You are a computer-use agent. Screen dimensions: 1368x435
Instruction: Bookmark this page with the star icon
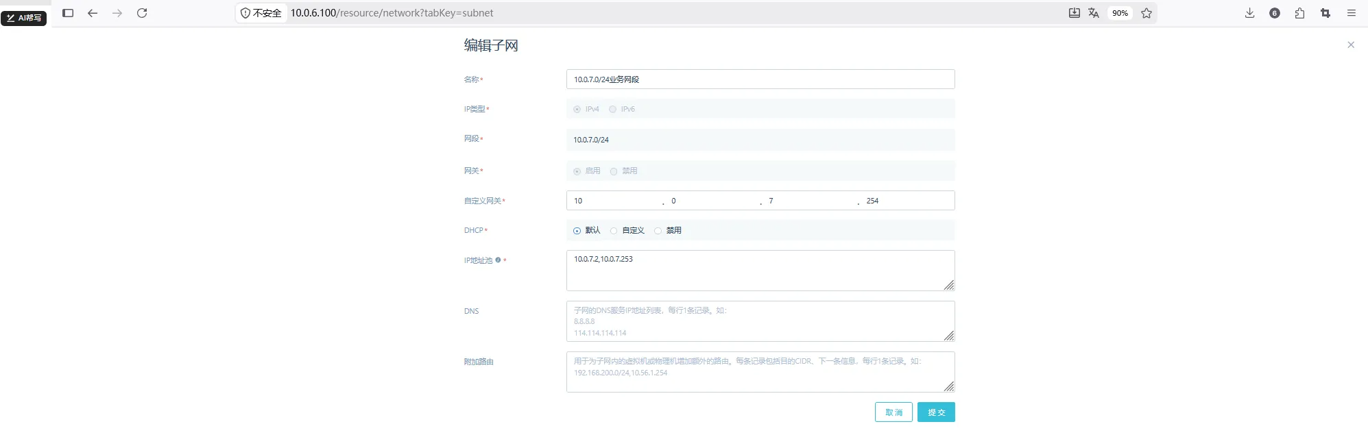point(1147,13)
